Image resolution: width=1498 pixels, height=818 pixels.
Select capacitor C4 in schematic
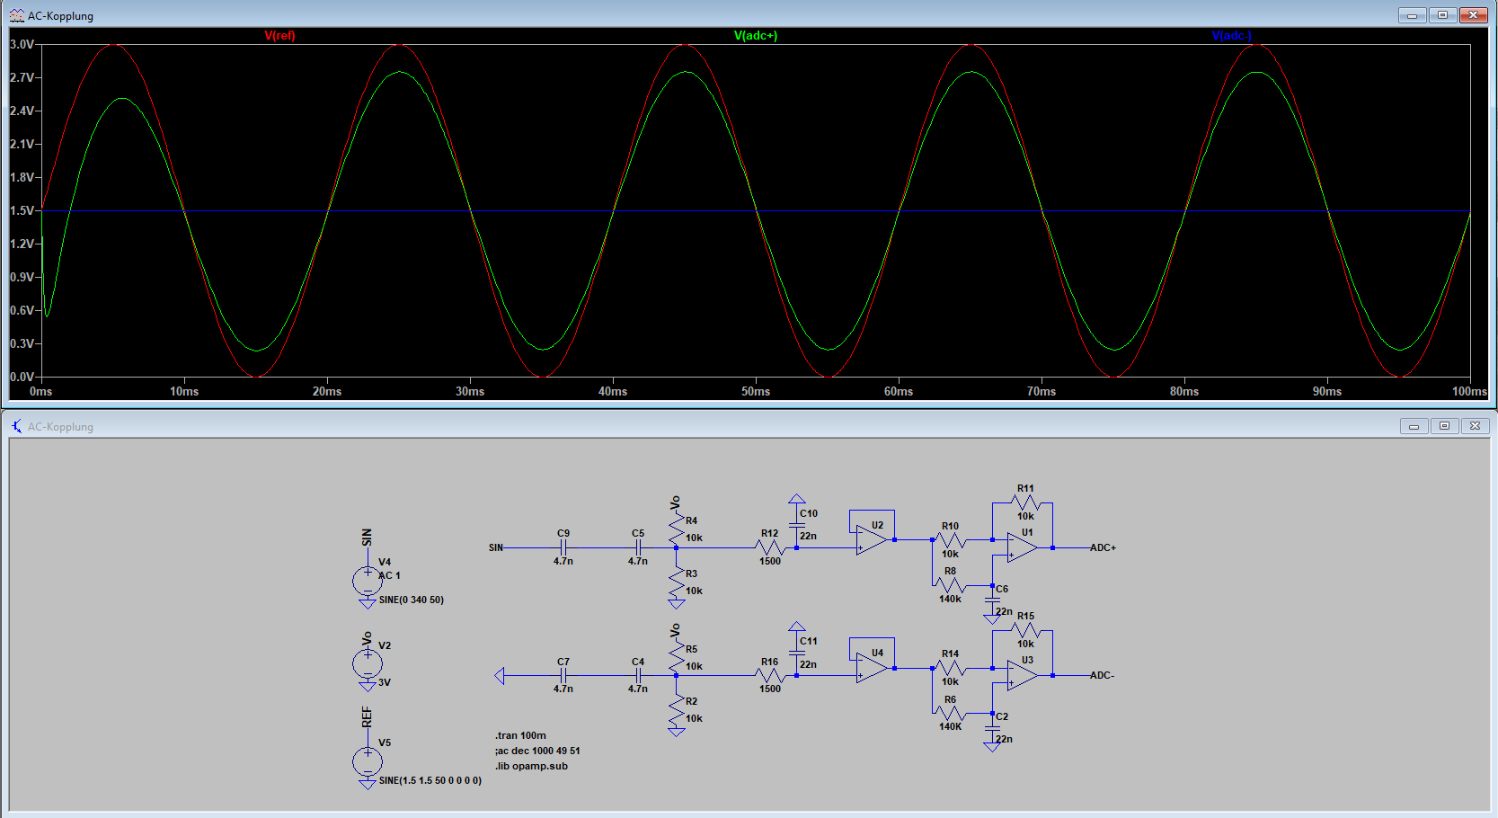[x=638, y=675]
